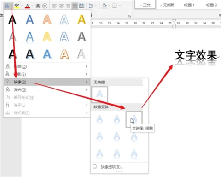Open the 阴影(S) shadow submenu
The image size is (221, 177).
coord(47,74)
